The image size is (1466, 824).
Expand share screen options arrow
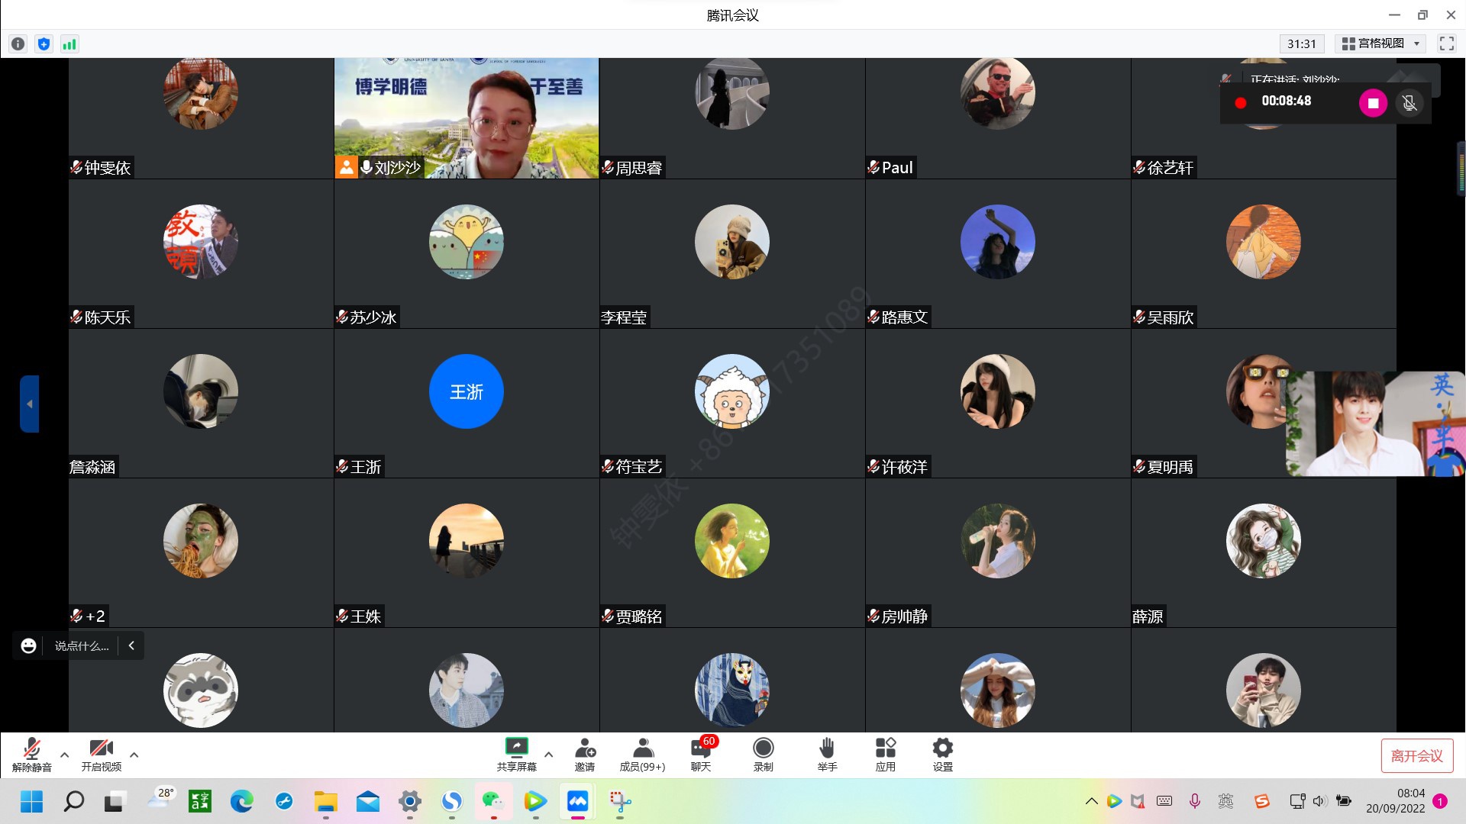coord(548,755)
